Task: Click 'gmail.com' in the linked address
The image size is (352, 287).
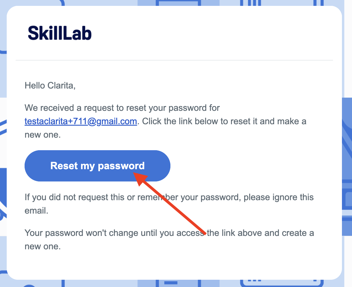Action: point(116,121)
